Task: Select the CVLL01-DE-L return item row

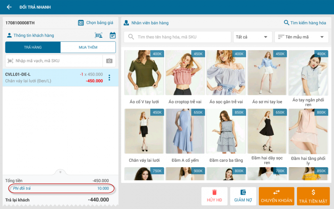Action: (61, 78)
